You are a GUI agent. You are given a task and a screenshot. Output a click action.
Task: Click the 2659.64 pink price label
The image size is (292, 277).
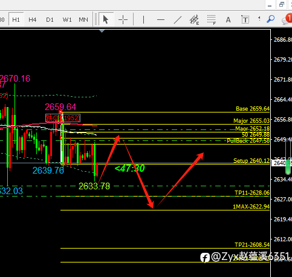[x=60, y=107]
